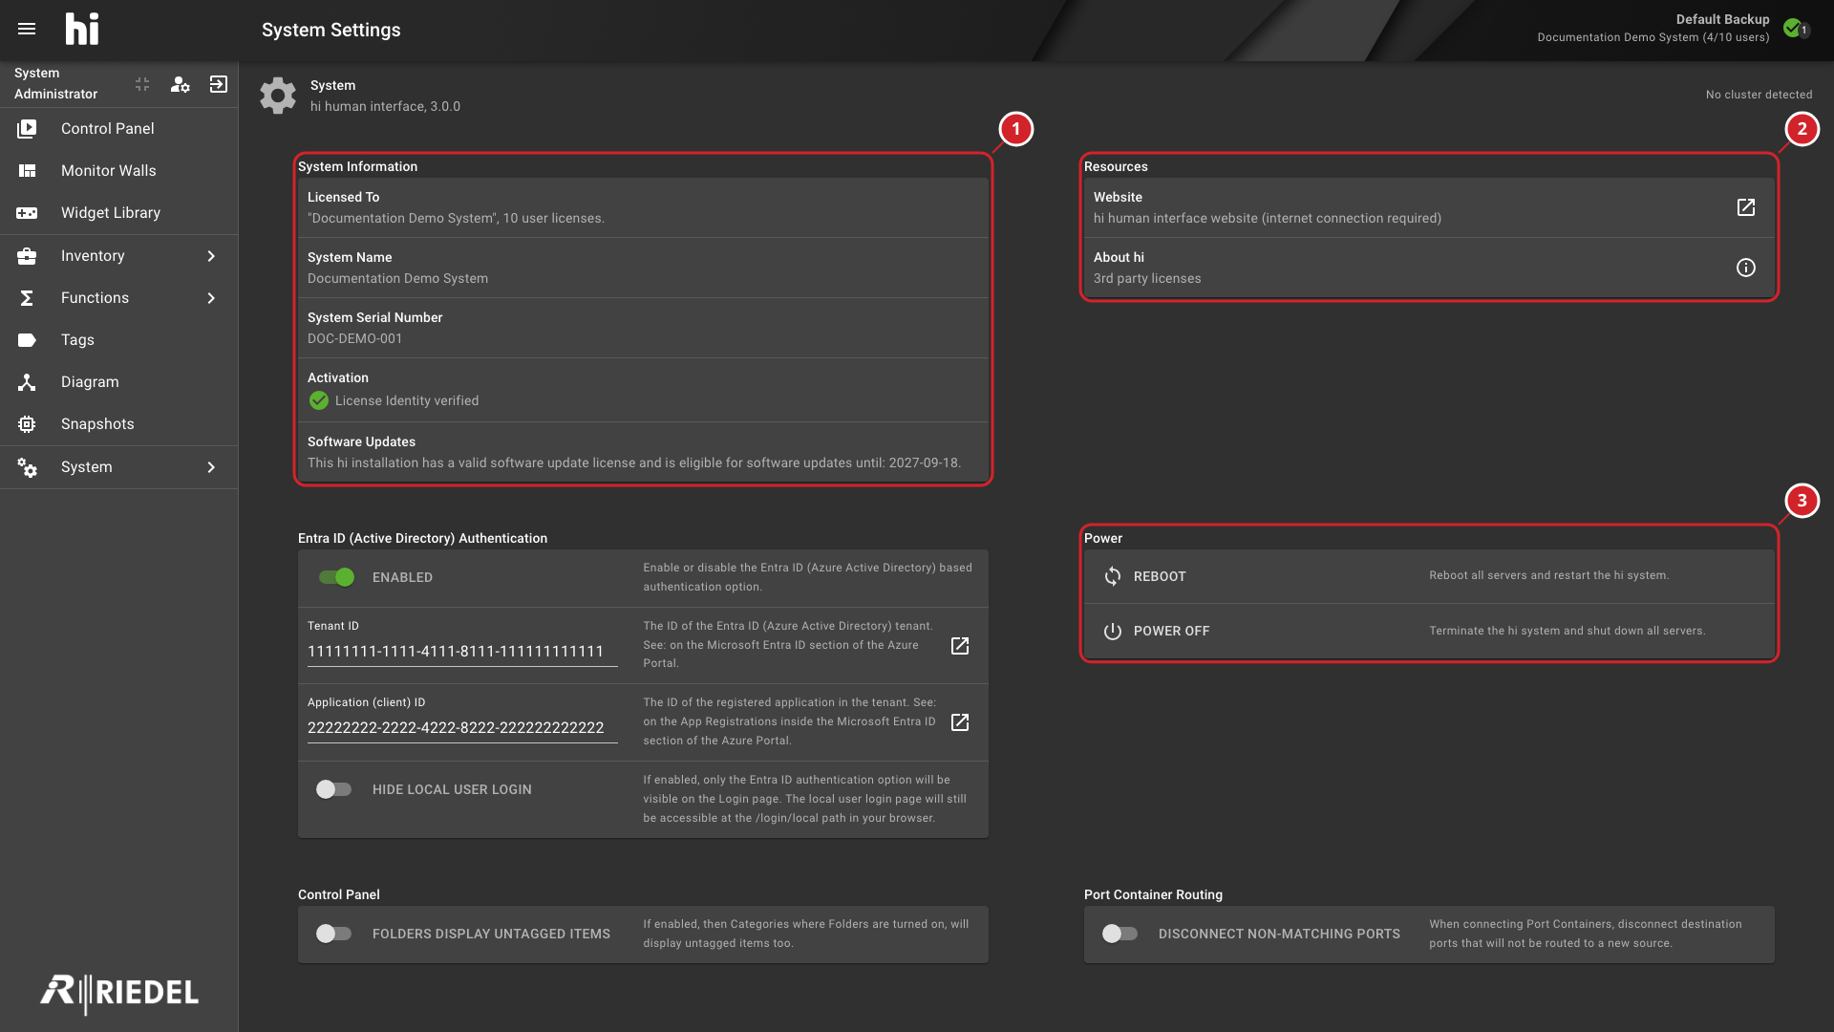Click the Tenant ID input field
The image size is (1834, 1032).
[x=462, y=652]
